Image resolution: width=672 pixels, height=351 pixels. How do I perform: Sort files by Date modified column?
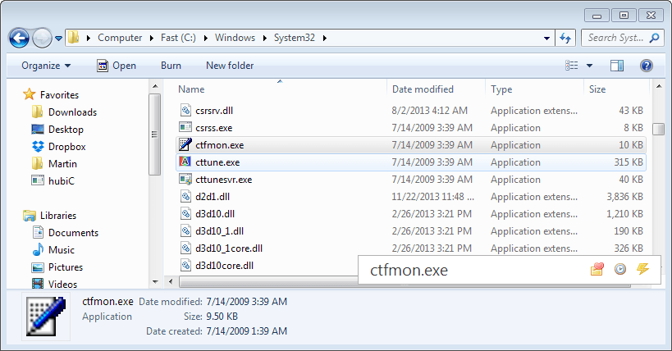pos(423,89)
